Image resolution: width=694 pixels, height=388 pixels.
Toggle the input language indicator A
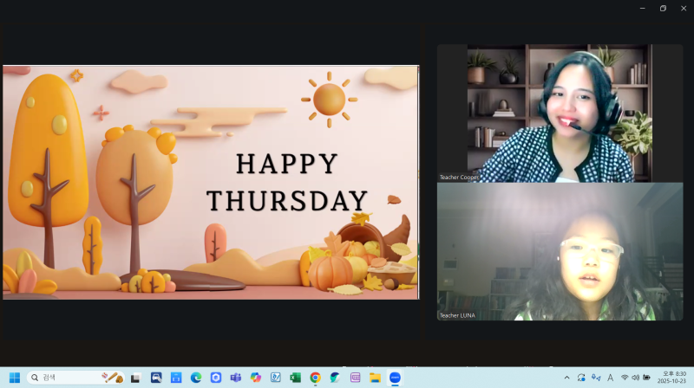tap(611, 378)
